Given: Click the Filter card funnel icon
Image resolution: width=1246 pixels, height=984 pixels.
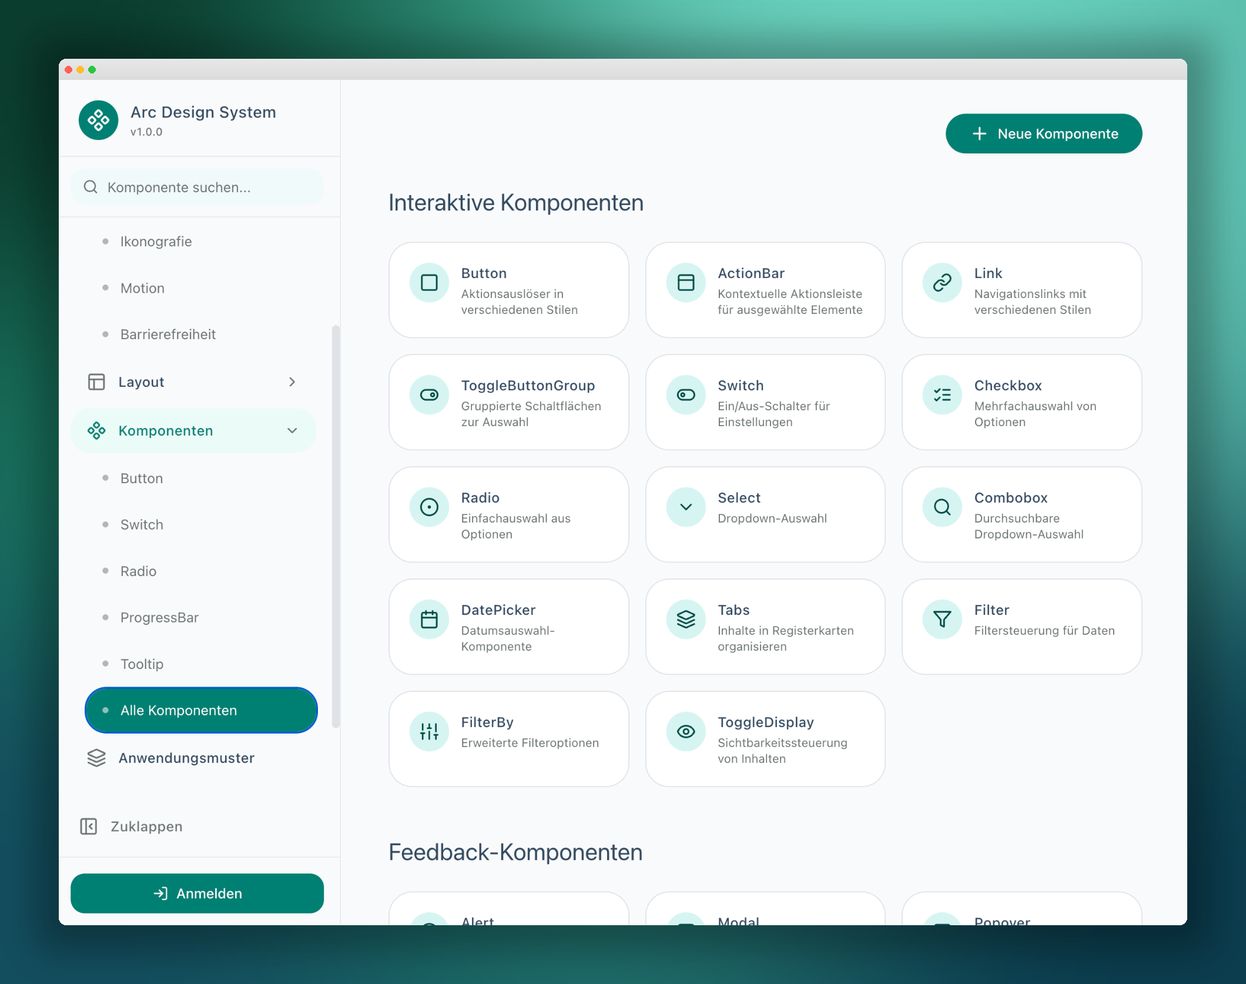Looking at the screenshot, I should coord(942,619).
